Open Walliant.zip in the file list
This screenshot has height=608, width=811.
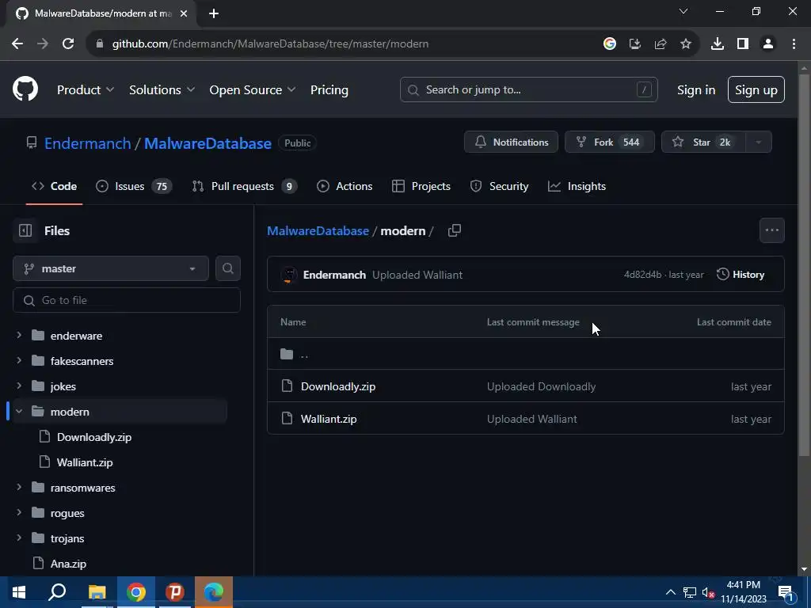(329, 419)
